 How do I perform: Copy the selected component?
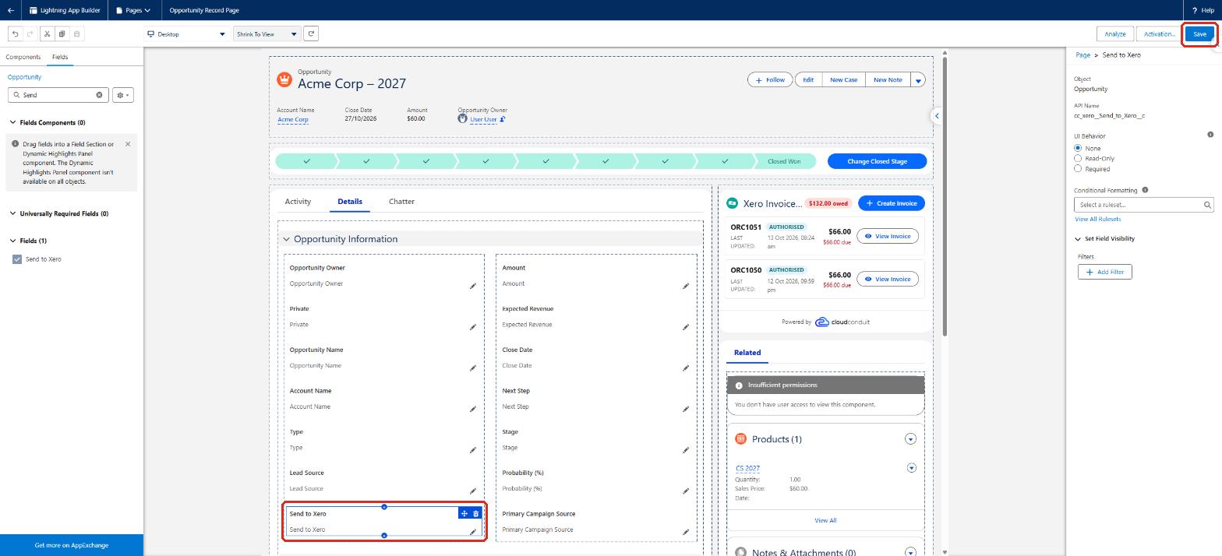[x=62, y=34]
